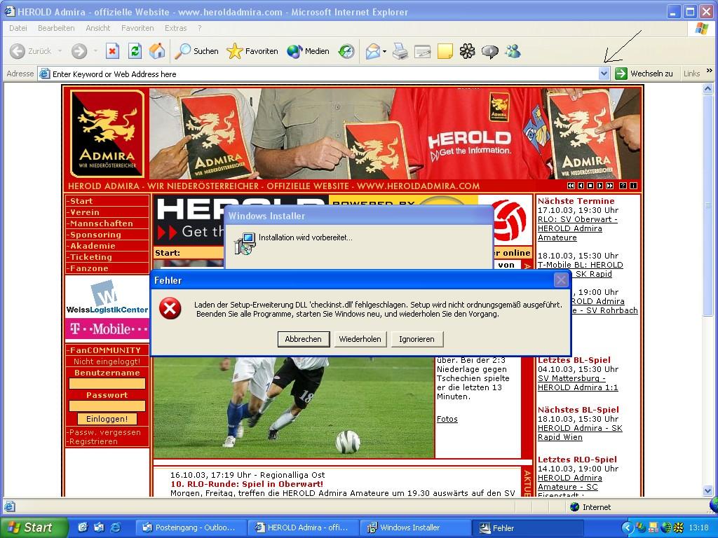Expand the Links toolbar chevron
Screen dimensions: 718x538
pyautogui.click(x=710, y=73)
